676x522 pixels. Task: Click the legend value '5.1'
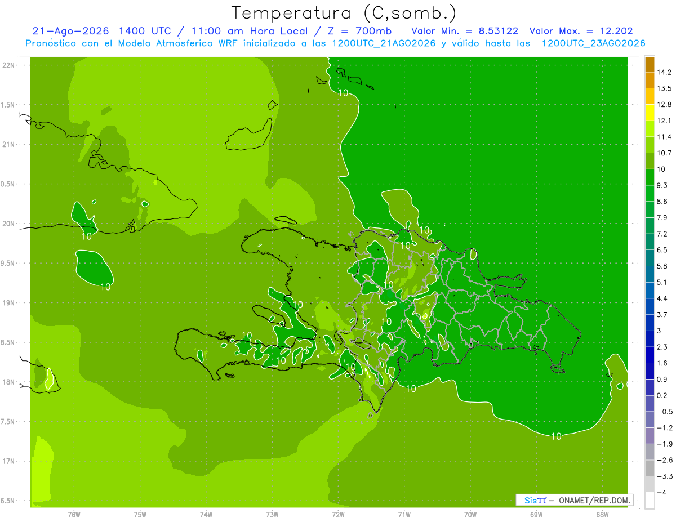(x=662, y=282)
